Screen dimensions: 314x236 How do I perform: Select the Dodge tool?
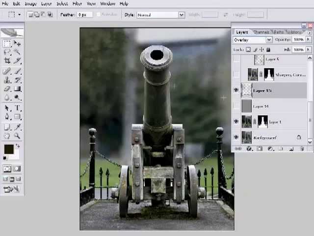click(18, 97)
